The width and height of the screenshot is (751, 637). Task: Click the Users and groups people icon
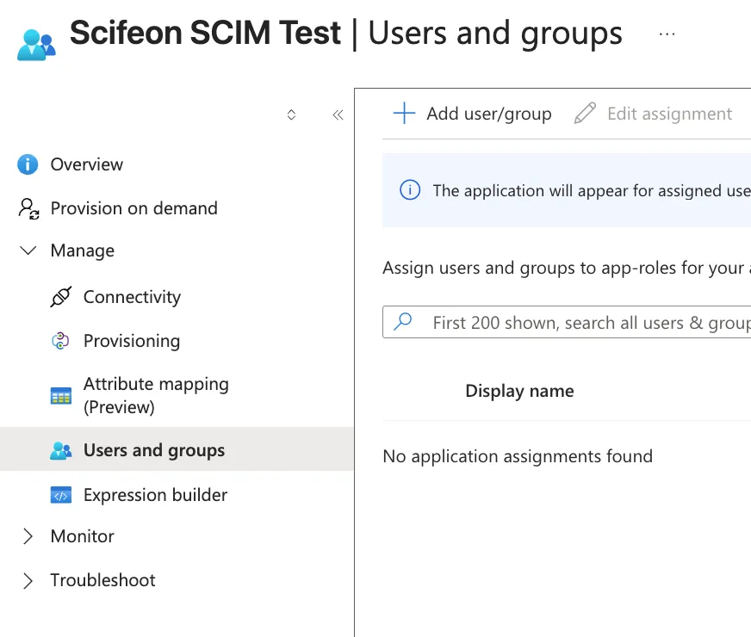click(59, 449)
